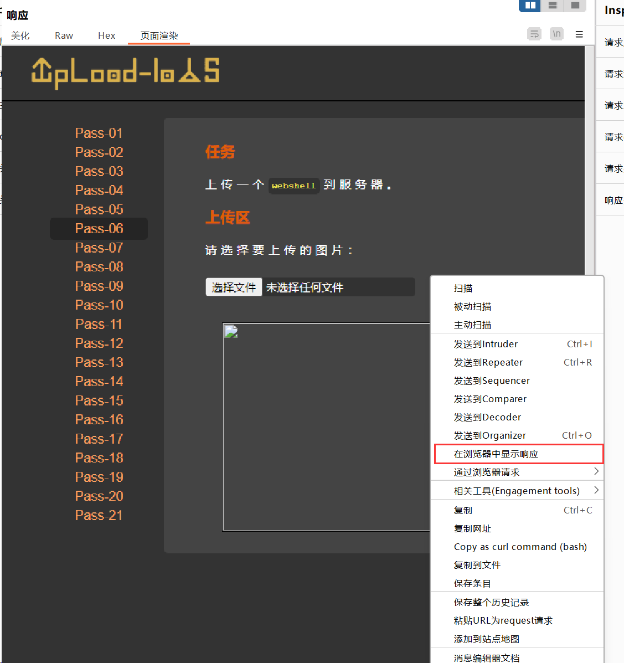Image resolution: width=624 pixels, height=663 pixels.
Task: Click the Upload-labs logo
Action: click(x=126, y=73)
